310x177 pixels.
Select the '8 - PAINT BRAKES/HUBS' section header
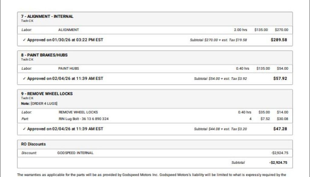pyautogui.click(x=44, y=55)
